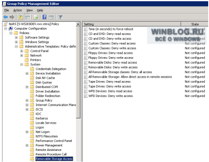209x162 pixels.
Task: Select Remote Assistance in the tree
Action: pos(49,150)
